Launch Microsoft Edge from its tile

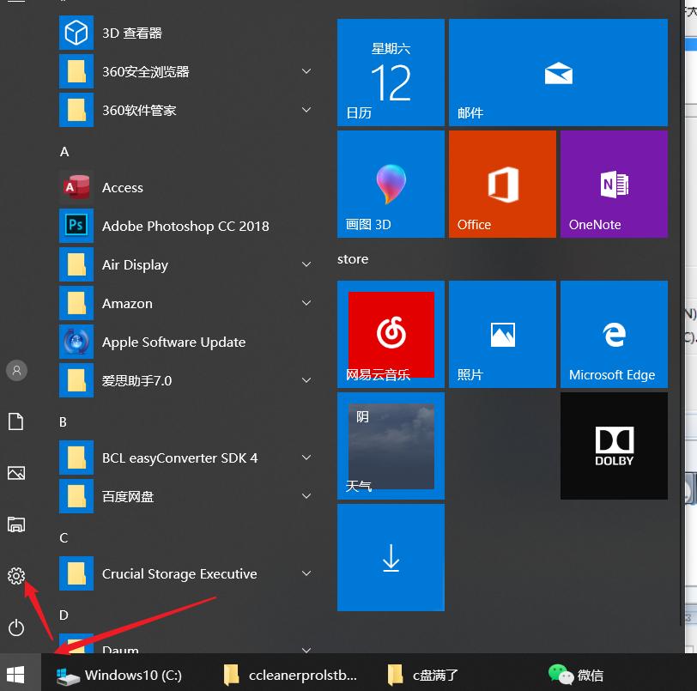point(614,334)
